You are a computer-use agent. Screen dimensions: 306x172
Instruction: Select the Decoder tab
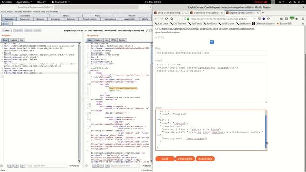(40, 19)
